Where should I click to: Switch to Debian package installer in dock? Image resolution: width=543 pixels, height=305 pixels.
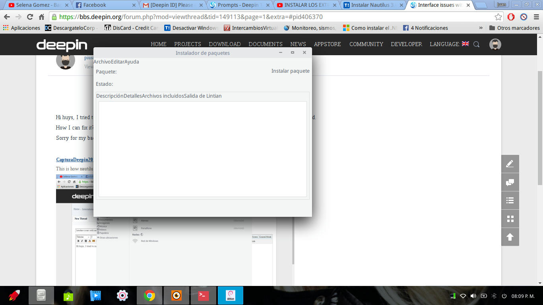pos(231,295)
